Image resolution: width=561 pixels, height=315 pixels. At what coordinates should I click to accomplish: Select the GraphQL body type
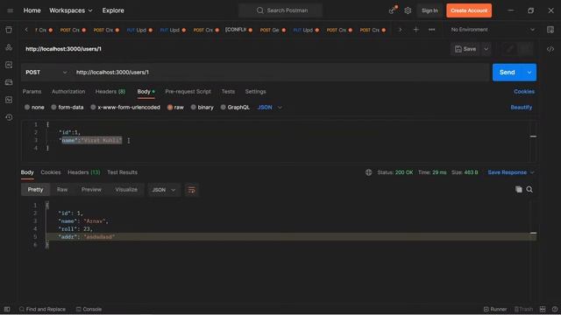click(235, 107)
